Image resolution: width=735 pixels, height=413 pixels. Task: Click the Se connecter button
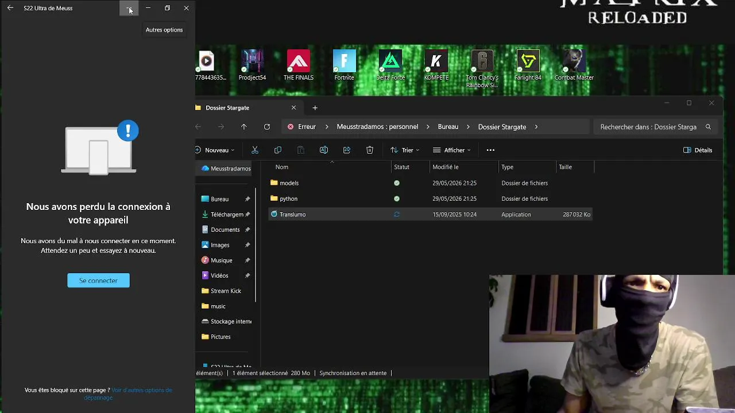click(x=98, y=280)
